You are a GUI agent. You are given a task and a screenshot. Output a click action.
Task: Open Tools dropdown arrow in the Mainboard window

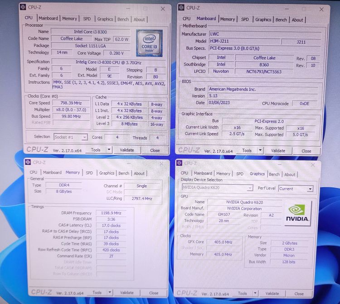point(260,150)
